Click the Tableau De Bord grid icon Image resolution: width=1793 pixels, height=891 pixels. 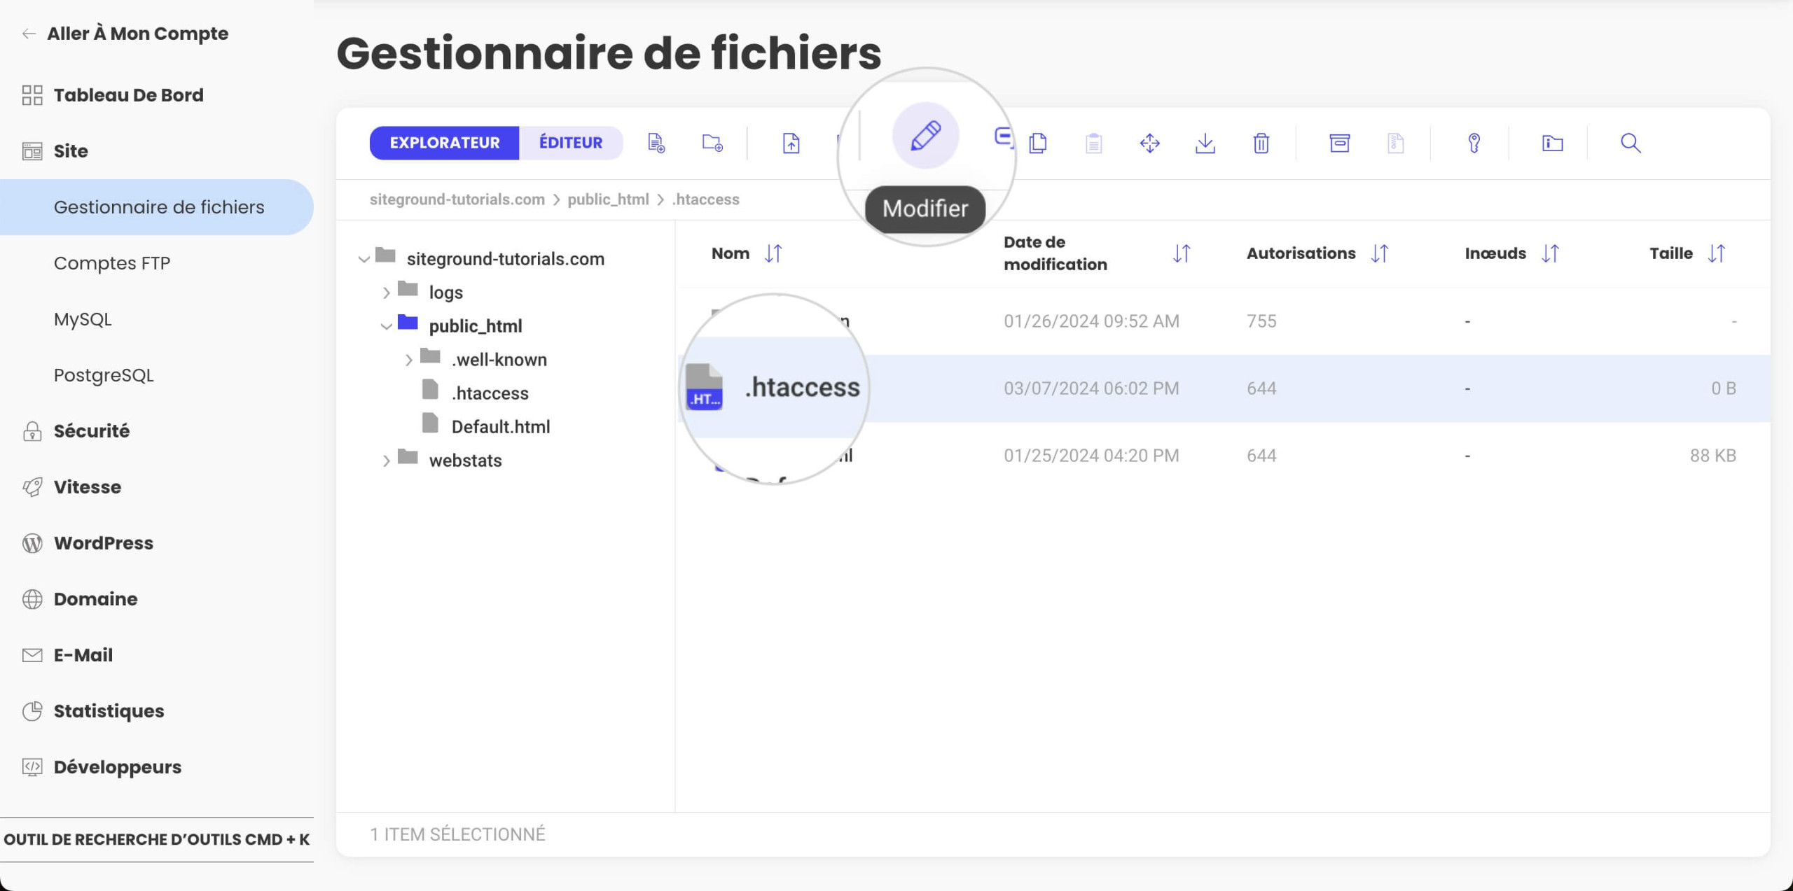click(x=32, y=95)
